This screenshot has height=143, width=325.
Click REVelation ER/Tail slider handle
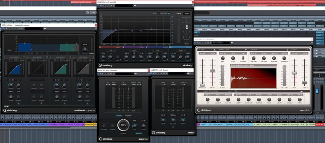point(213,71)
